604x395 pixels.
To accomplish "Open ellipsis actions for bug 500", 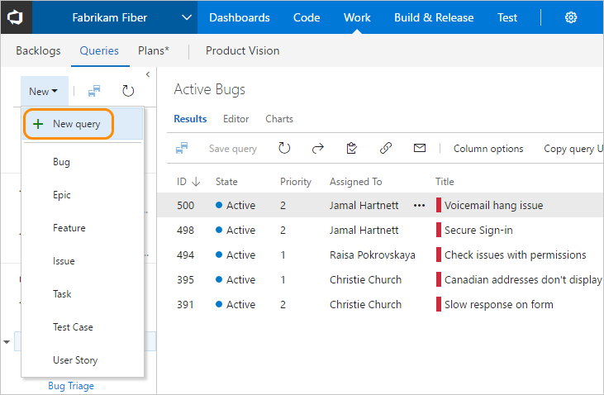I will pyautogui.click(x=420, y=205).
